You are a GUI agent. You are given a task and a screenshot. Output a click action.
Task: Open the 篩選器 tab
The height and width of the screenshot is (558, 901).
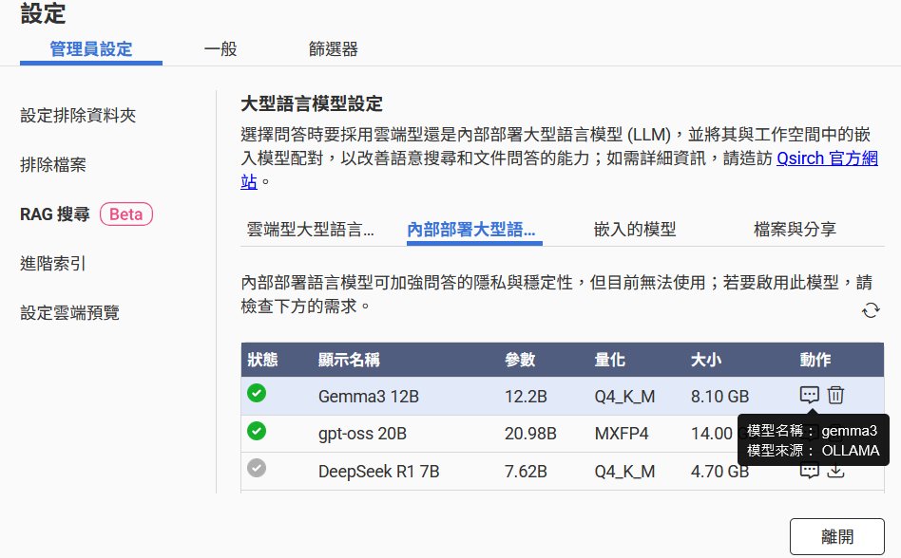coord(333,49)
